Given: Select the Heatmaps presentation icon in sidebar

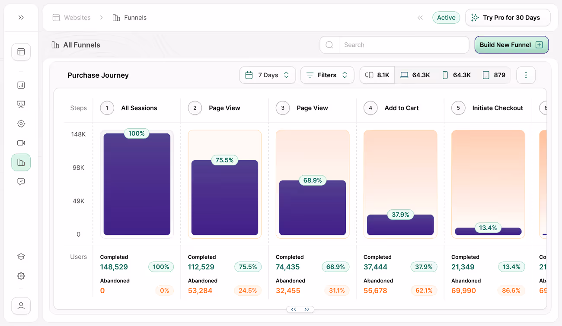Looking at the screenshot, I should click(x=21, y=104).
